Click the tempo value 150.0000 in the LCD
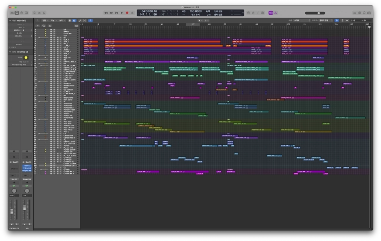Image resolution: width=381 pixels, height=241 pixels. [195, 10]
